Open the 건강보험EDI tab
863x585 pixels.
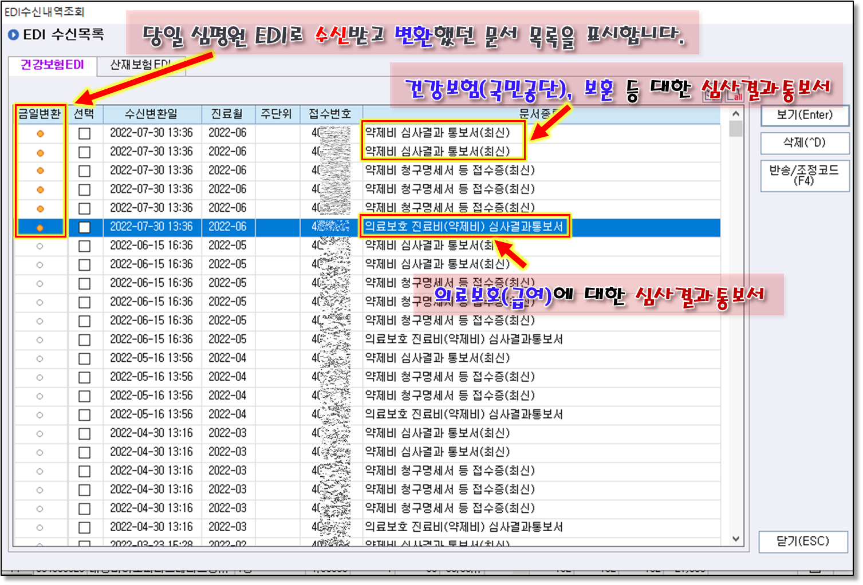[52, 65]
